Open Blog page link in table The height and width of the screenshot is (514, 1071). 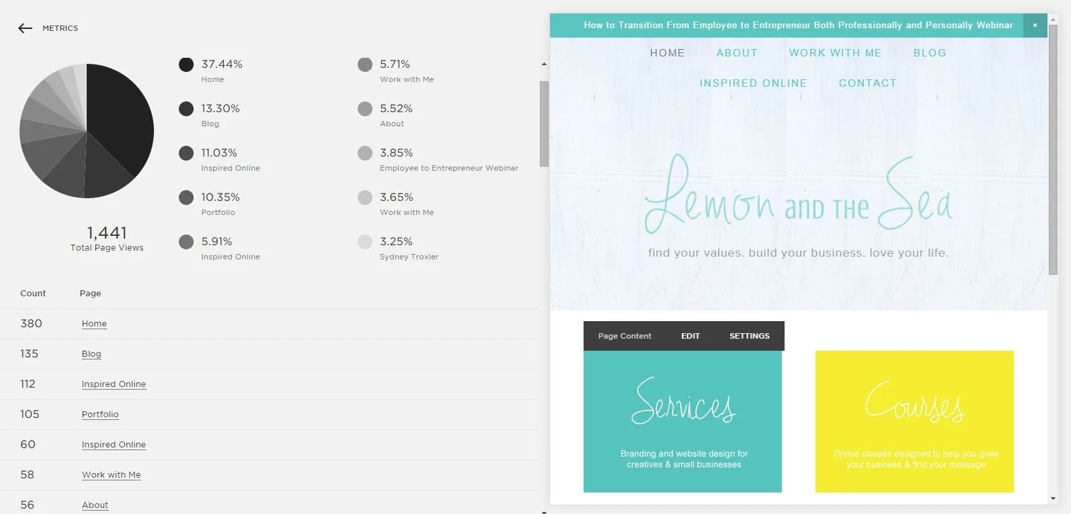point(91,354)
